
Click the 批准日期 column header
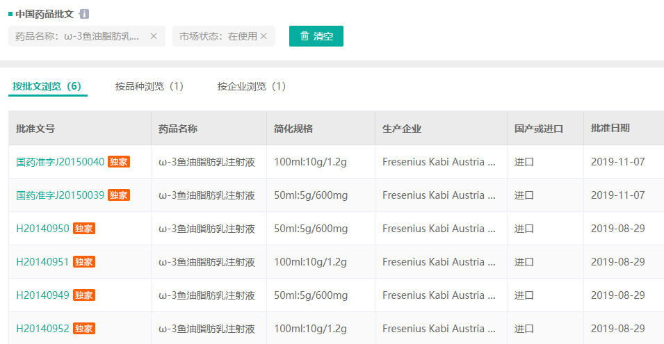click(x=610, y=129)
